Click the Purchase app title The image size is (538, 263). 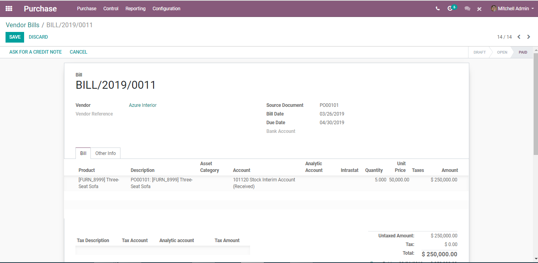pos(40,9)
